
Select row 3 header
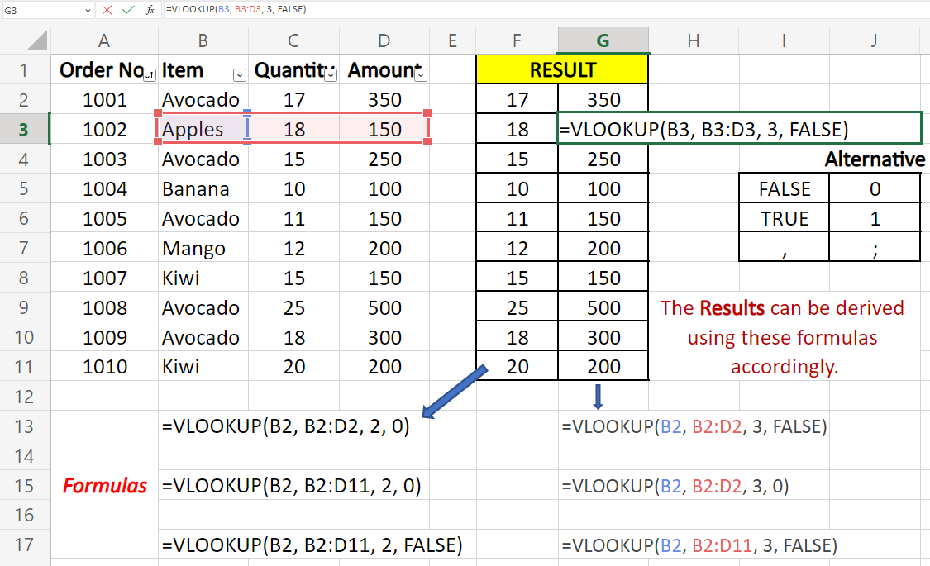pos(24,130)
